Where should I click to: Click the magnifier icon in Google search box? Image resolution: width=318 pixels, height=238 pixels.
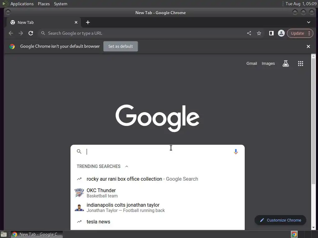coord(79,151)
